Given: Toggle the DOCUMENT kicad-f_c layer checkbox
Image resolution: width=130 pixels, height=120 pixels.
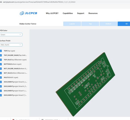Looking at the screenshot, I should pyautogui.click(x=1, y=91).
